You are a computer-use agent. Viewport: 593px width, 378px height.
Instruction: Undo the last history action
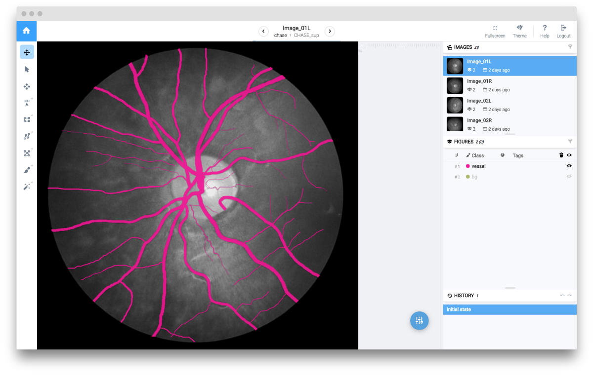click(562, 296)
